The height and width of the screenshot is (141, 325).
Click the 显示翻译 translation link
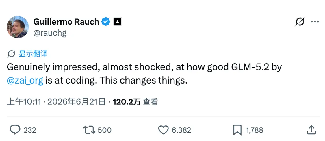click(33, 54)
